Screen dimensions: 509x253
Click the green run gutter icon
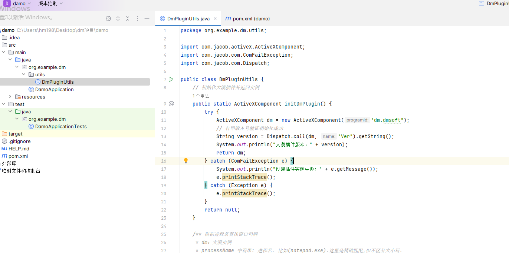point(171,79)
